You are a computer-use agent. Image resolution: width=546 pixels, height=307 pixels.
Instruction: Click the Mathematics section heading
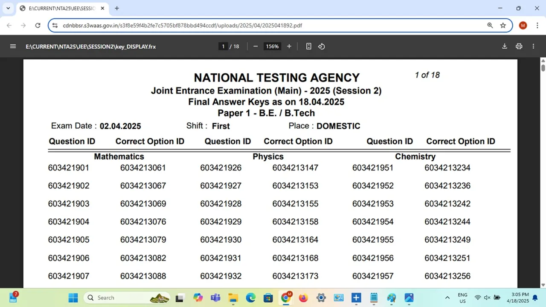pos(119,156)
